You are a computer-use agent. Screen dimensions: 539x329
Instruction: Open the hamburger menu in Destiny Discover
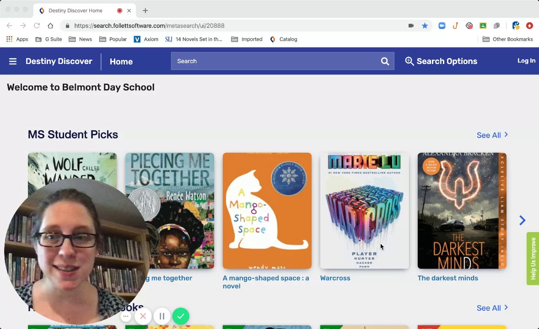(x=13, y=61)
